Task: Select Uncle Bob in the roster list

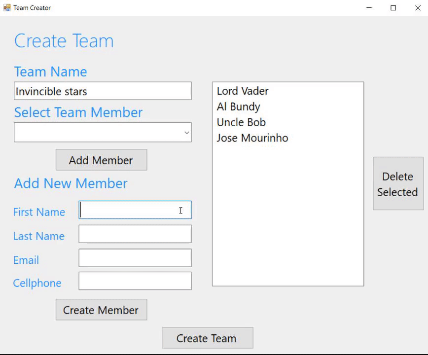Action: (241, 122)
